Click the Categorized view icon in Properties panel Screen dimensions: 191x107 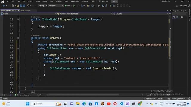coord(174,18)
